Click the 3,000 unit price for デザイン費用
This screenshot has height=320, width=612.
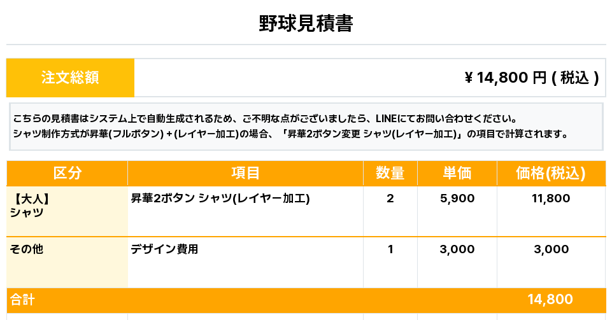pos(457,249)
